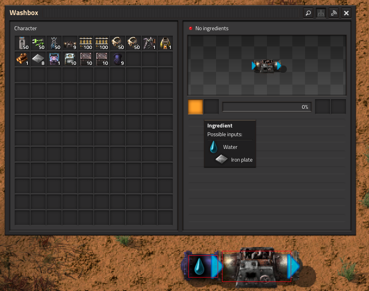
Task: Toggle the circuit network connection icon
Action: tap(321, 13)
